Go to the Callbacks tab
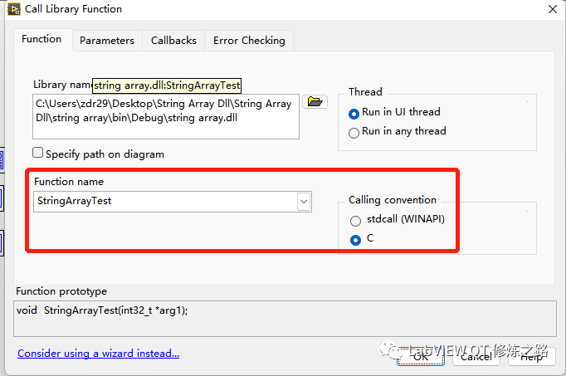This screenshot has width=566, height=376. pyautogui.click(x=173, y=40)
